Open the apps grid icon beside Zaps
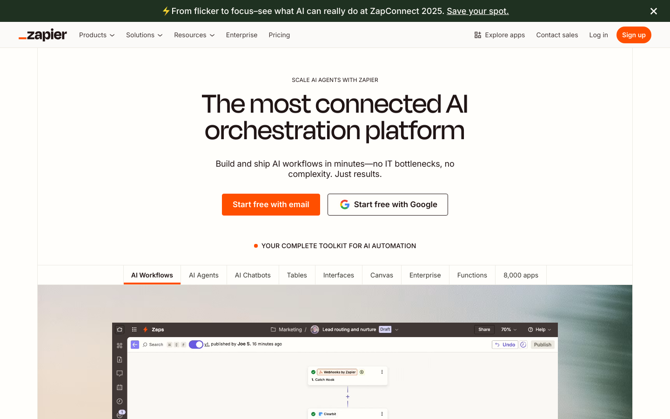670x419 pixels. click(x=134, y=330)
